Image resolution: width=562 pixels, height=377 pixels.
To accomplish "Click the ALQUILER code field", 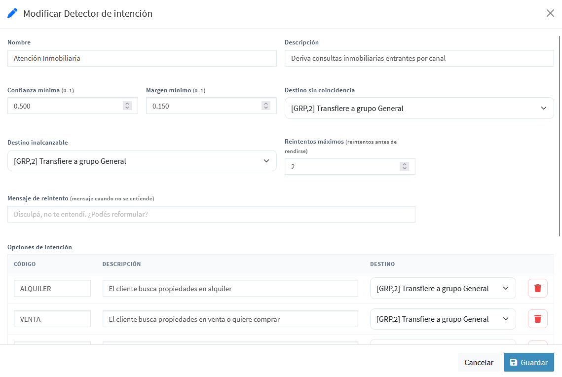I will tap(52, 288).
